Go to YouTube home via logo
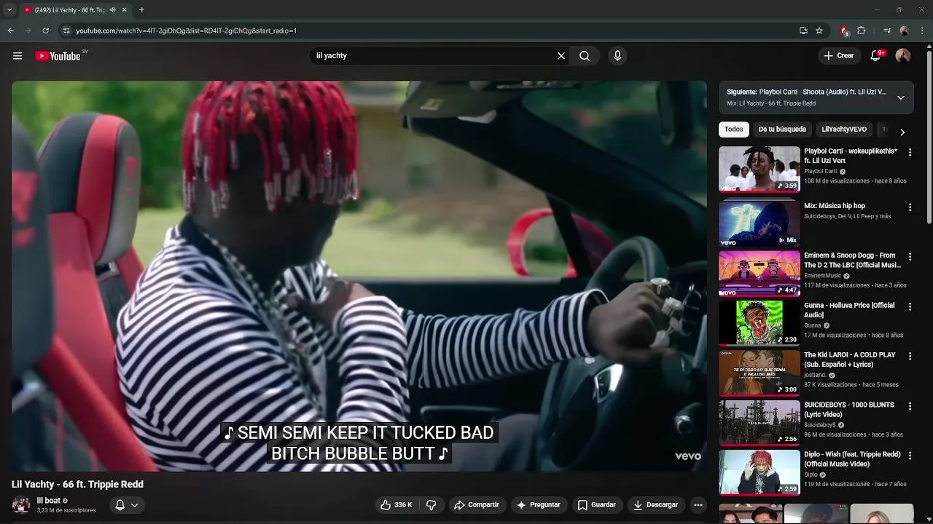The image size is (933, 524). tap(58, 56)
